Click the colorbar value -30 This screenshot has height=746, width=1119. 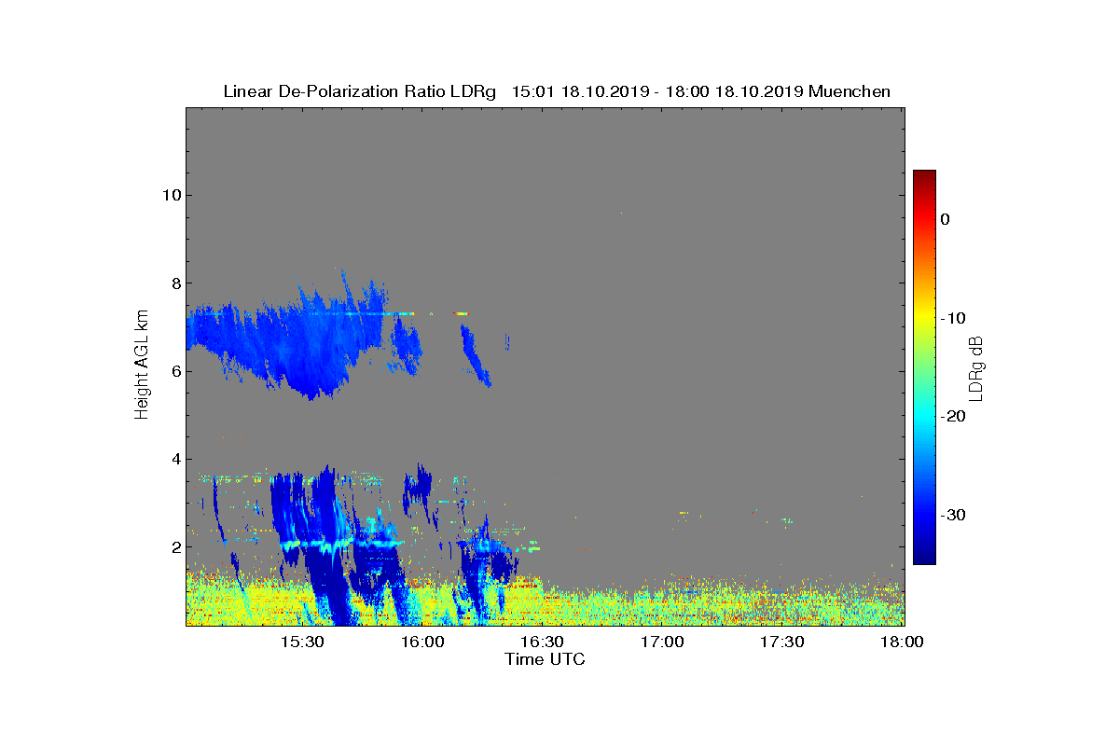click(x=952, y=515)
